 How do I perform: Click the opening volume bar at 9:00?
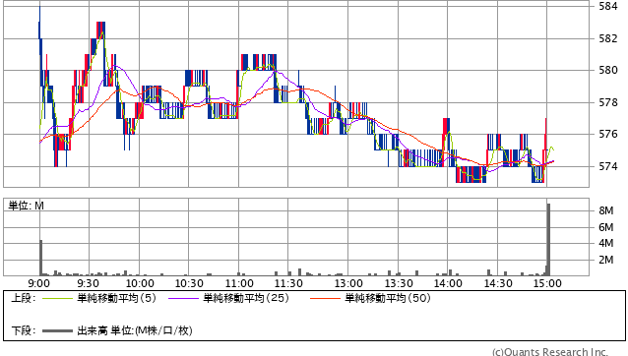(41, 258)
